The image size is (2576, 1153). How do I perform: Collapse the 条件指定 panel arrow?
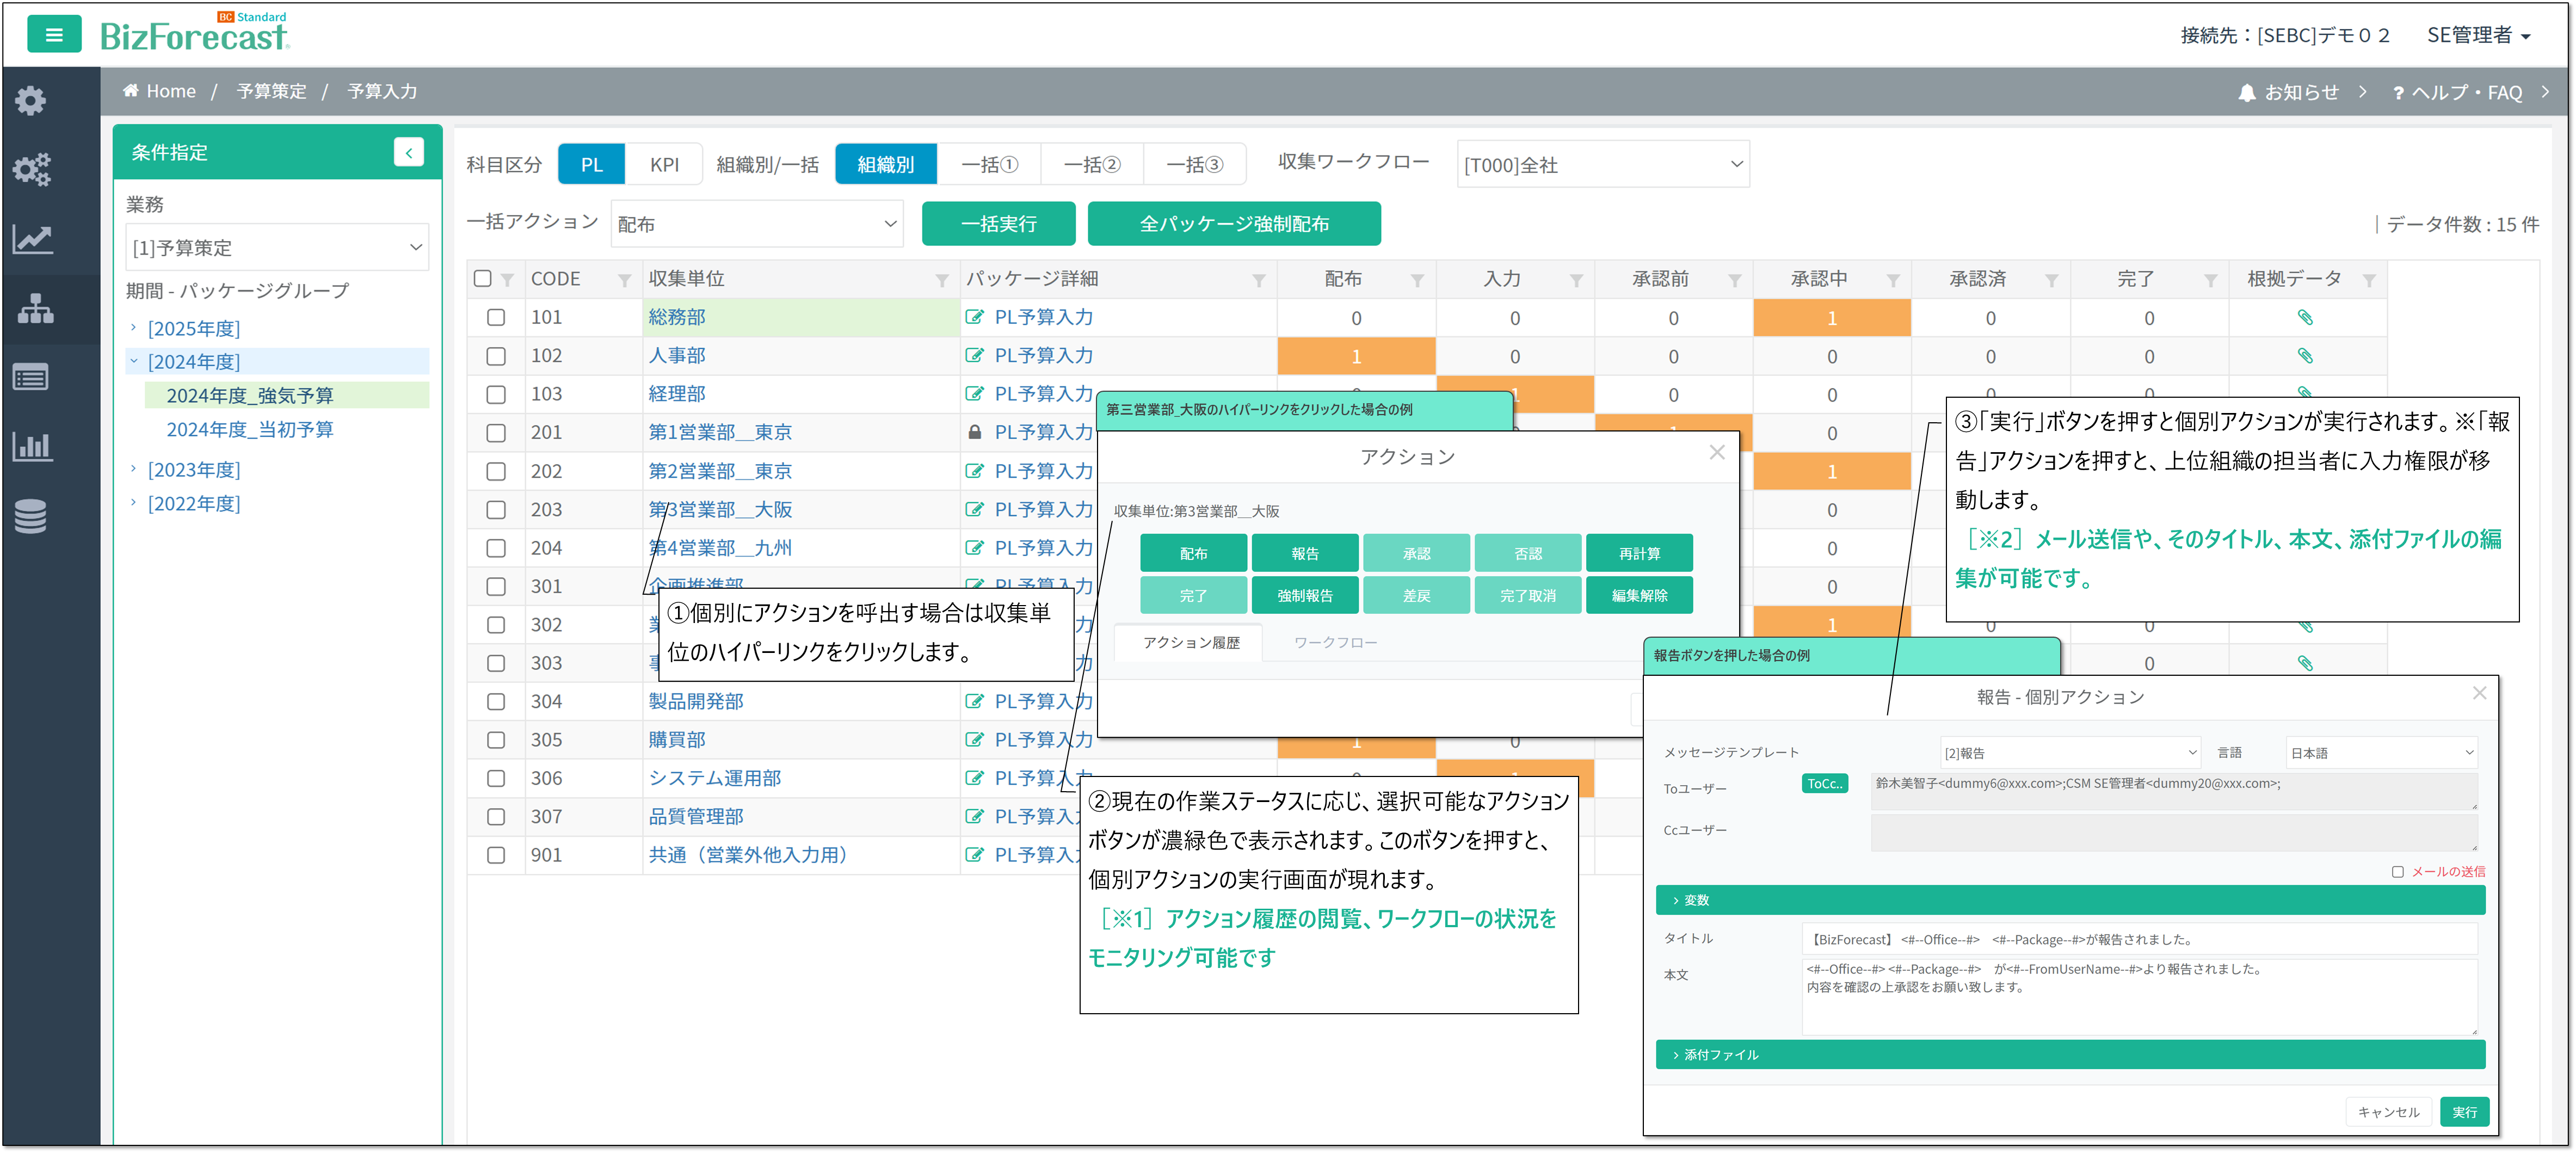click(x=408, y=152)
